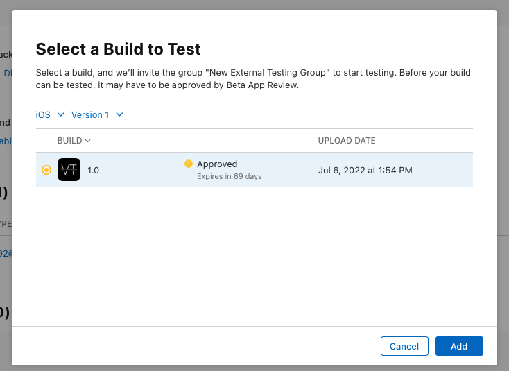Click the Add button
This screenshot has width=509, height=371.
pos(459,346)
